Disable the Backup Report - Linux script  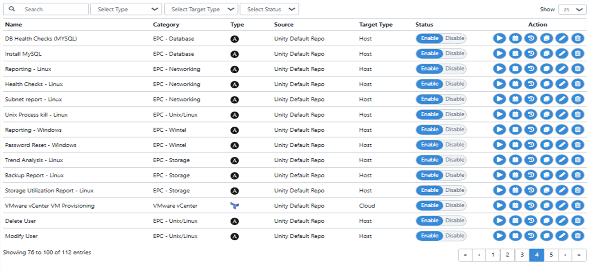[x=455, y=175]
